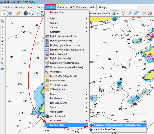Click the magnifier search tool
Image resolution: width=154 pixels, height=134 pixels.
[x=34, y=13]
